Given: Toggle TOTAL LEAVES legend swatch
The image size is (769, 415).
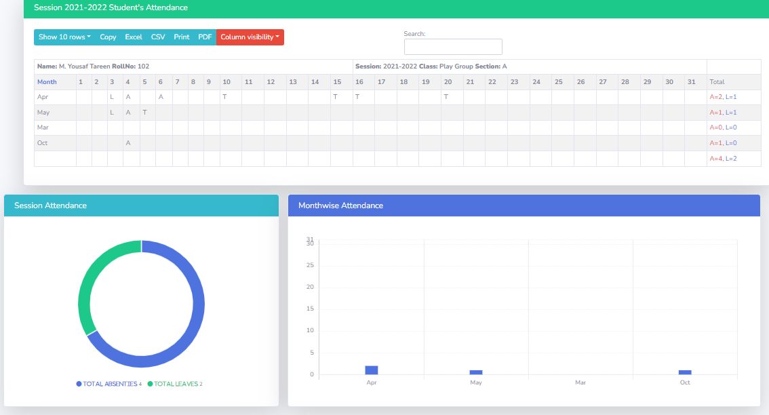Looking at the screenshot, I should [x=150, y=384].
